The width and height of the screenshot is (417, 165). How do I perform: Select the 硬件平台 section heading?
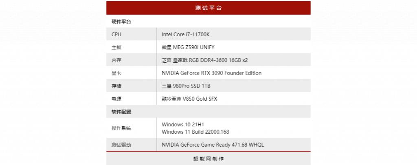point(121,22)
